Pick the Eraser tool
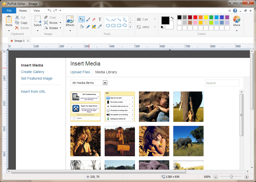The width and height of the screenshot is (256, 182). 94,19
